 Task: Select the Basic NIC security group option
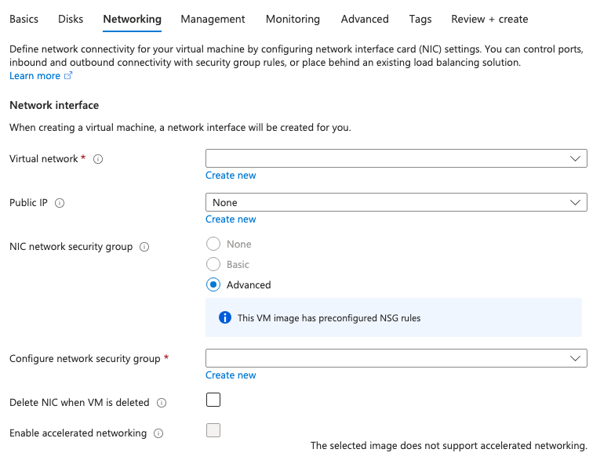[213, 264]
